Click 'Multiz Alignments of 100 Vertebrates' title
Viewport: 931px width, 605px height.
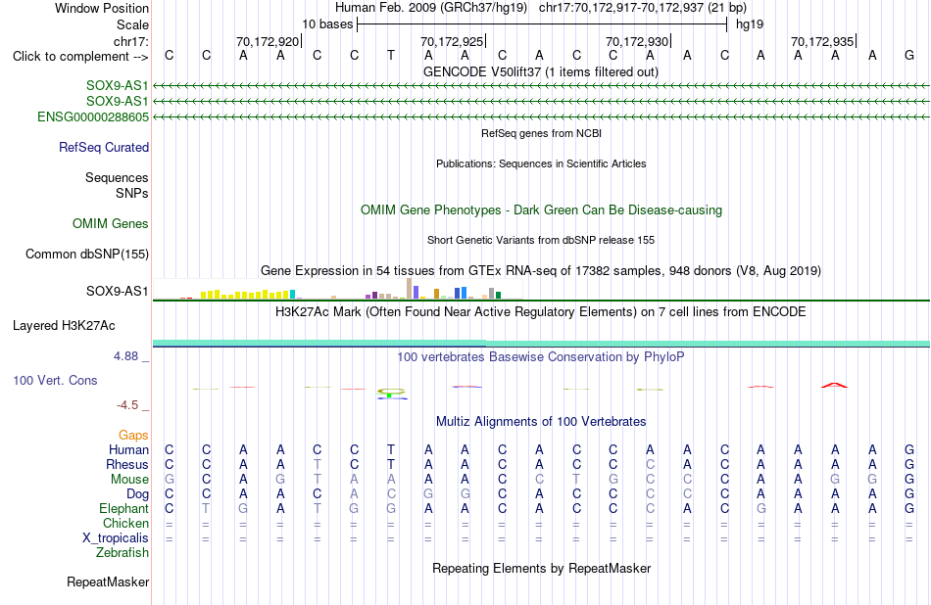(541, 422)
